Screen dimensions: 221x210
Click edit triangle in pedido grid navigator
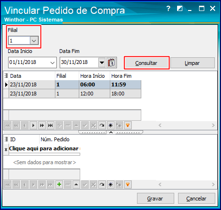tap(76, 184)
